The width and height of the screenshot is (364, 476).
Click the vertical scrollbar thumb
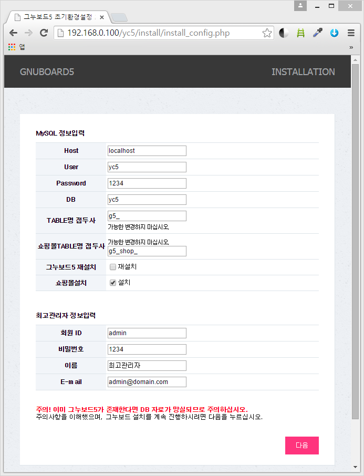tap(355, 241)
